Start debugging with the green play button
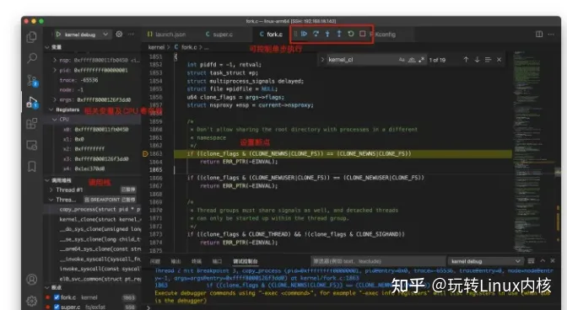 [x=58, y=35]
